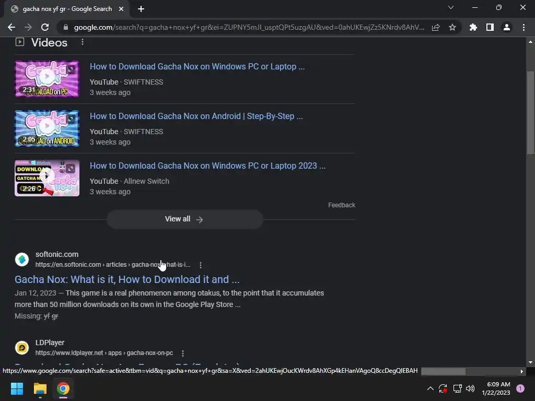Image resolution: width=535 pixels, height=401 pixels.
Task: Open the tab search chevron
Action: (x=451, y=7)
